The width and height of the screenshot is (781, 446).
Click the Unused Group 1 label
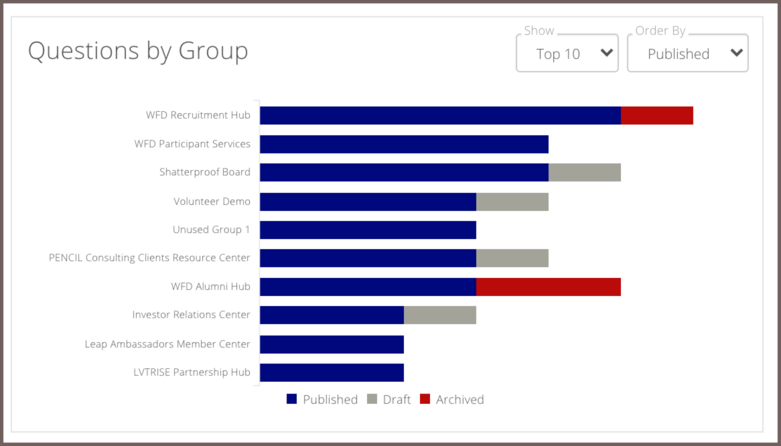(x=211, y=230)
